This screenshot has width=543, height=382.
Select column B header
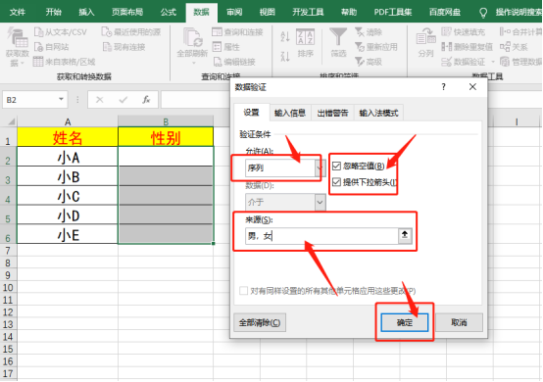[x=166, y=121]
